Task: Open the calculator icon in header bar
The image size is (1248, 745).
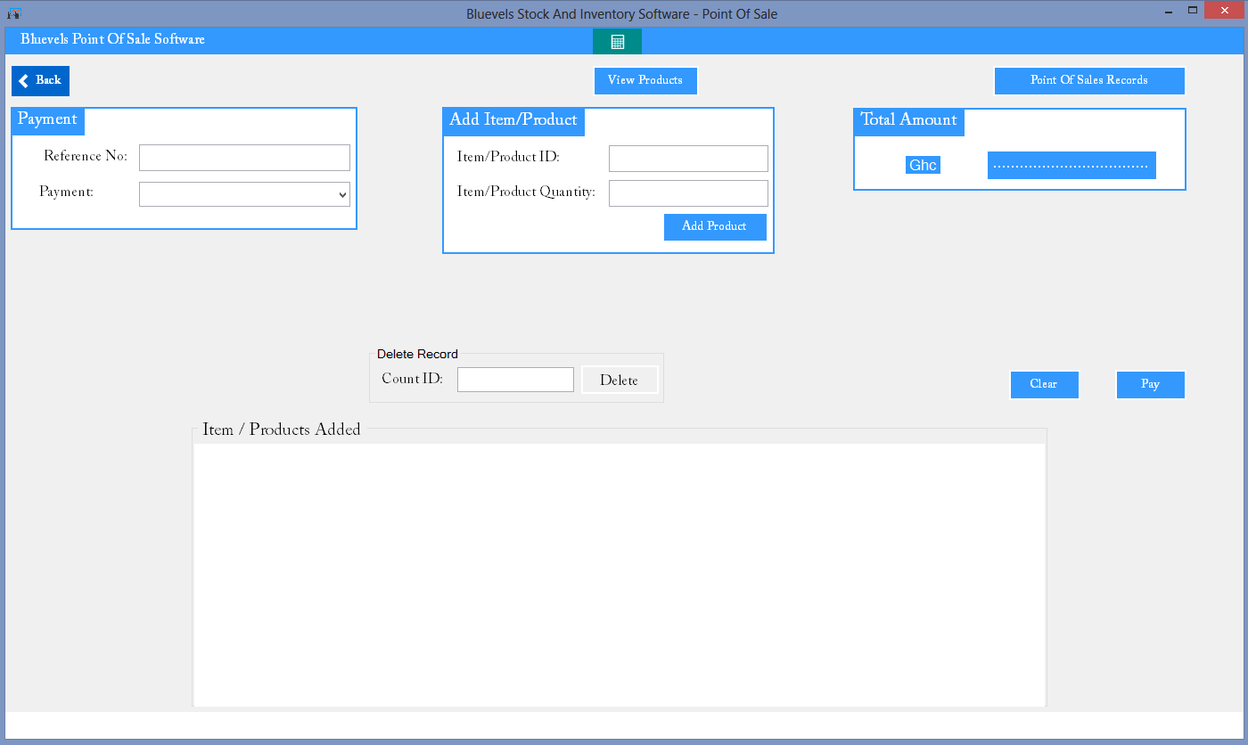Action: click(617, 42)
